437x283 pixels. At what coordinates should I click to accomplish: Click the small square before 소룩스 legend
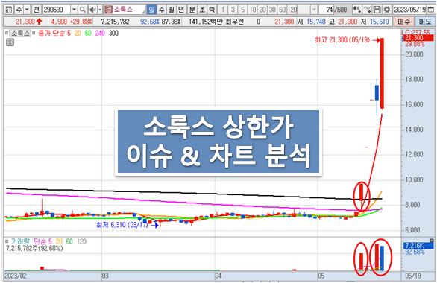click(x=7, y=33)
